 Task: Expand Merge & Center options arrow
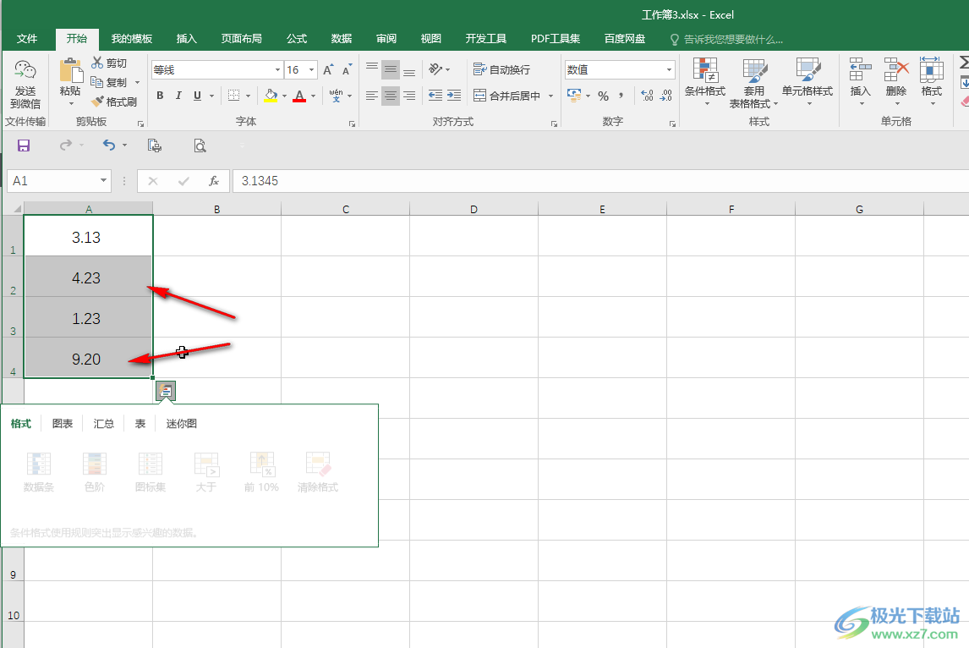[x=550, y=96]
